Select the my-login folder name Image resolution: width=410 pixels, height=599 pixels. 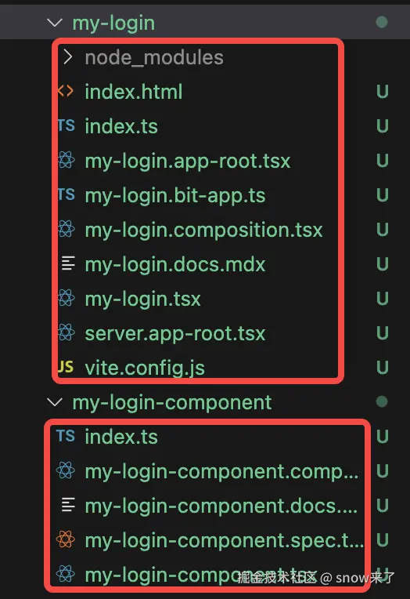113,23
